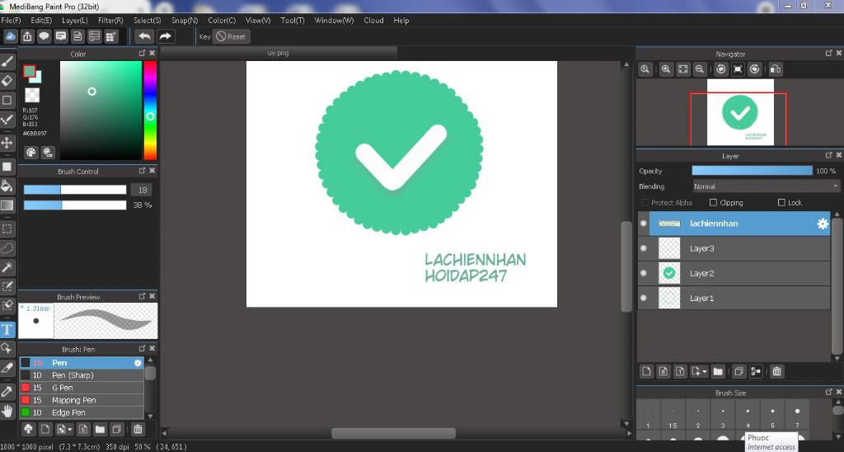Hide Layer2 visibility dot
This screenshot has height=452, width=844.
pyautogui.click(x=643, y=273)
